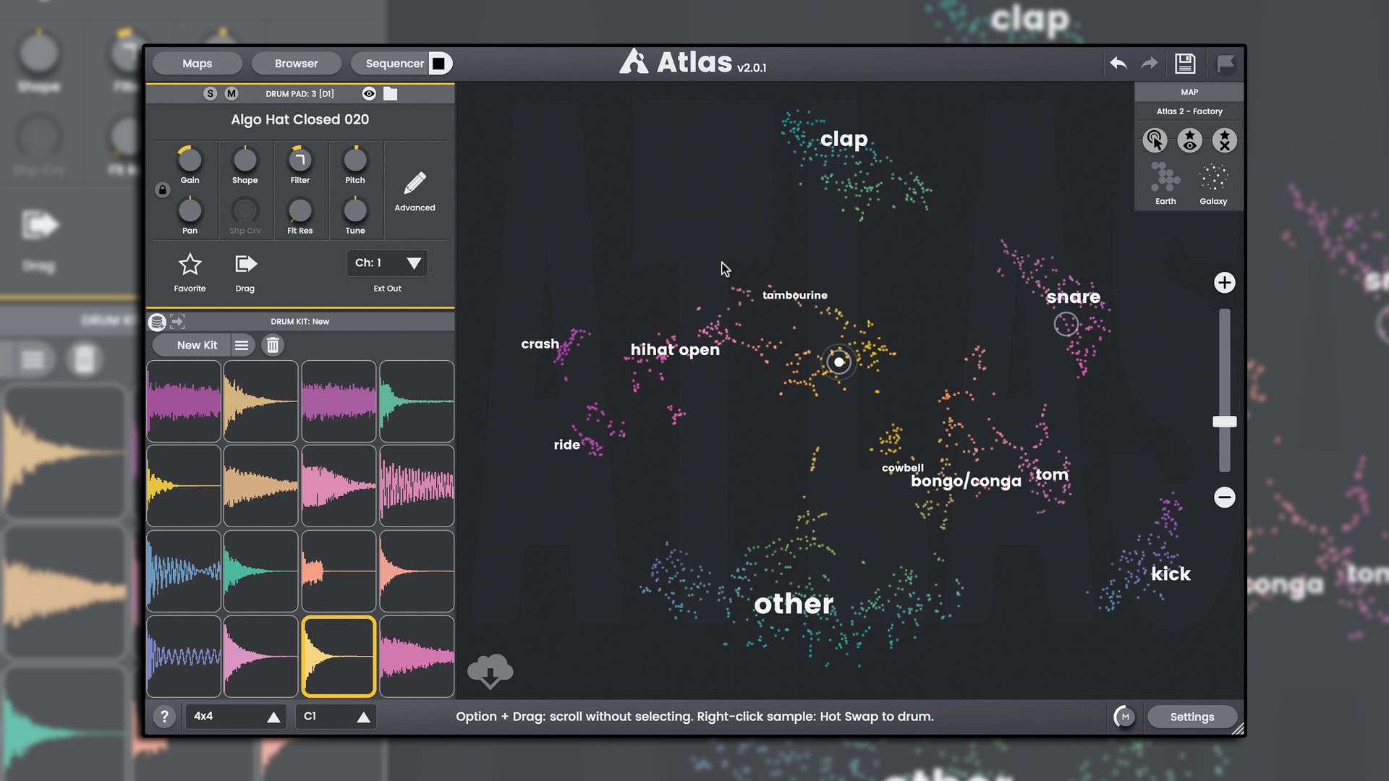Image resolution: width=1389 pixels, height=781 pixels.
Task: Switch to the Sequencer tab
Action: [394, 63]
